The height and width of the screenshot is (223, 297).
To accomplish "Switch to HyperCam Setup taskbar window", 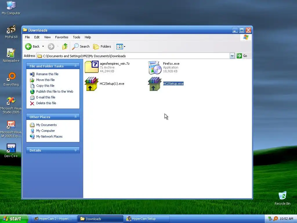I will point(147,219).
